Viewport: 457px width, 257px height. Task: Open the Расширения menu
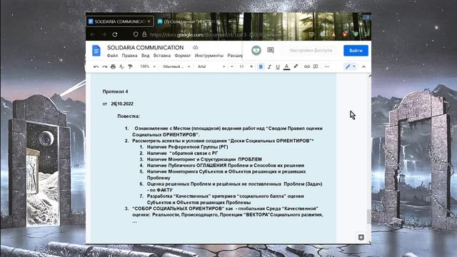[235, 56]
